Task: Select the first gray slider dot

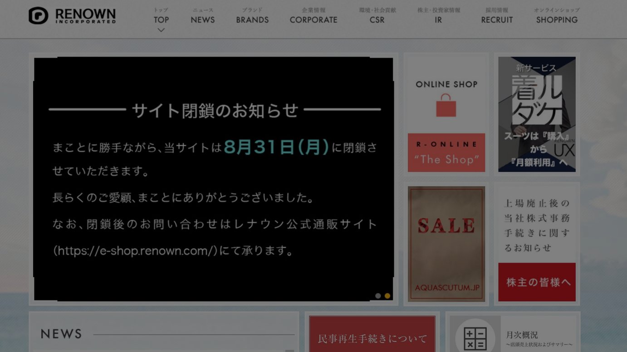Action: (378, 296)
